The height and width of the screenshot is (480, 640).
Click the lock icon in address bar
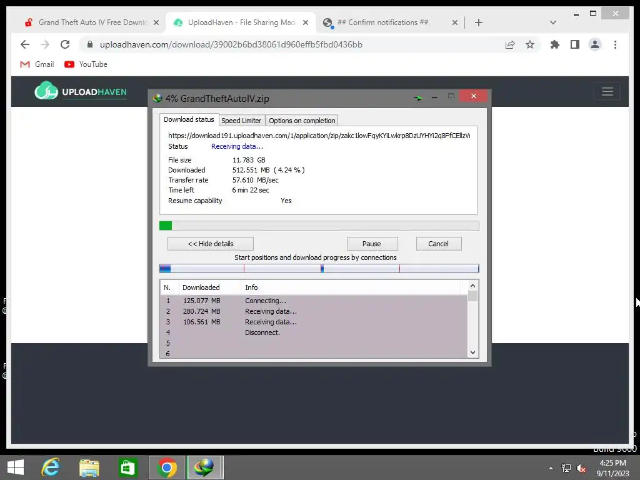click(90, 44)
